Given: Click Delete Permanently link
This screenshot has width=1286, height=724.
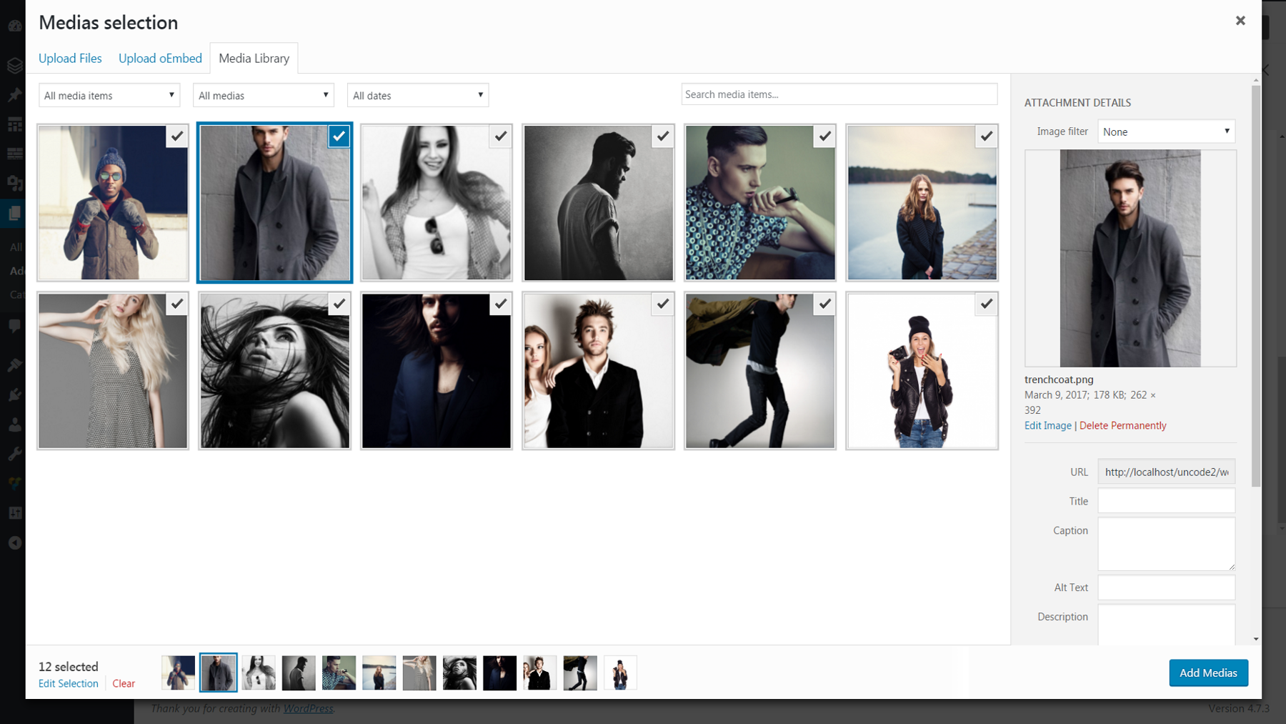Looking at the screenshot, I should click(1122, 425).
